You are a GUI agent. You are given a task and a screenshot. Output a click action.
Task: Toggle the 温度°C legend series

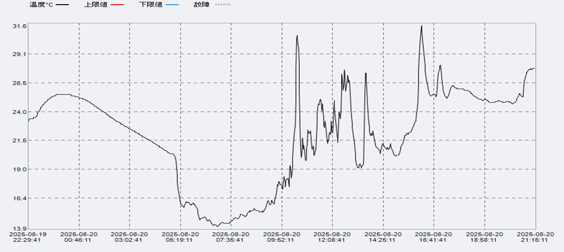[x=49, y=5]
